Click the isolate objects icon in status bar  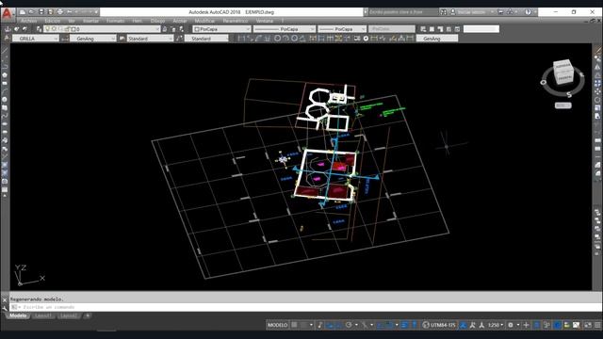point(546,325)
